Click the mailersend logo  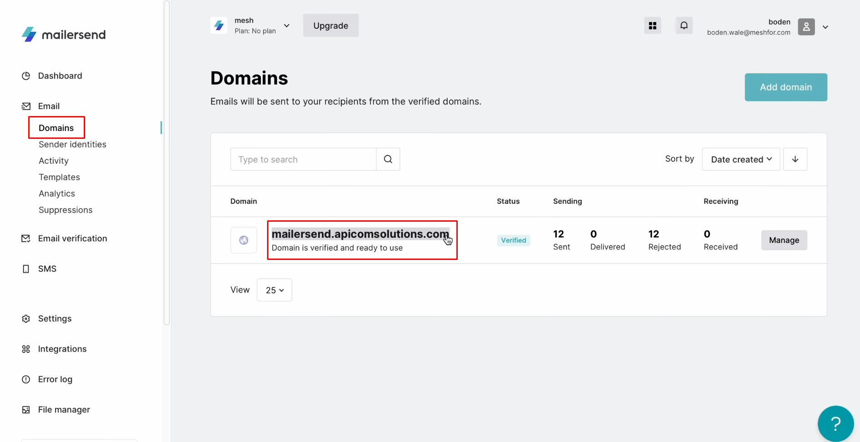[x=64, y=35]
